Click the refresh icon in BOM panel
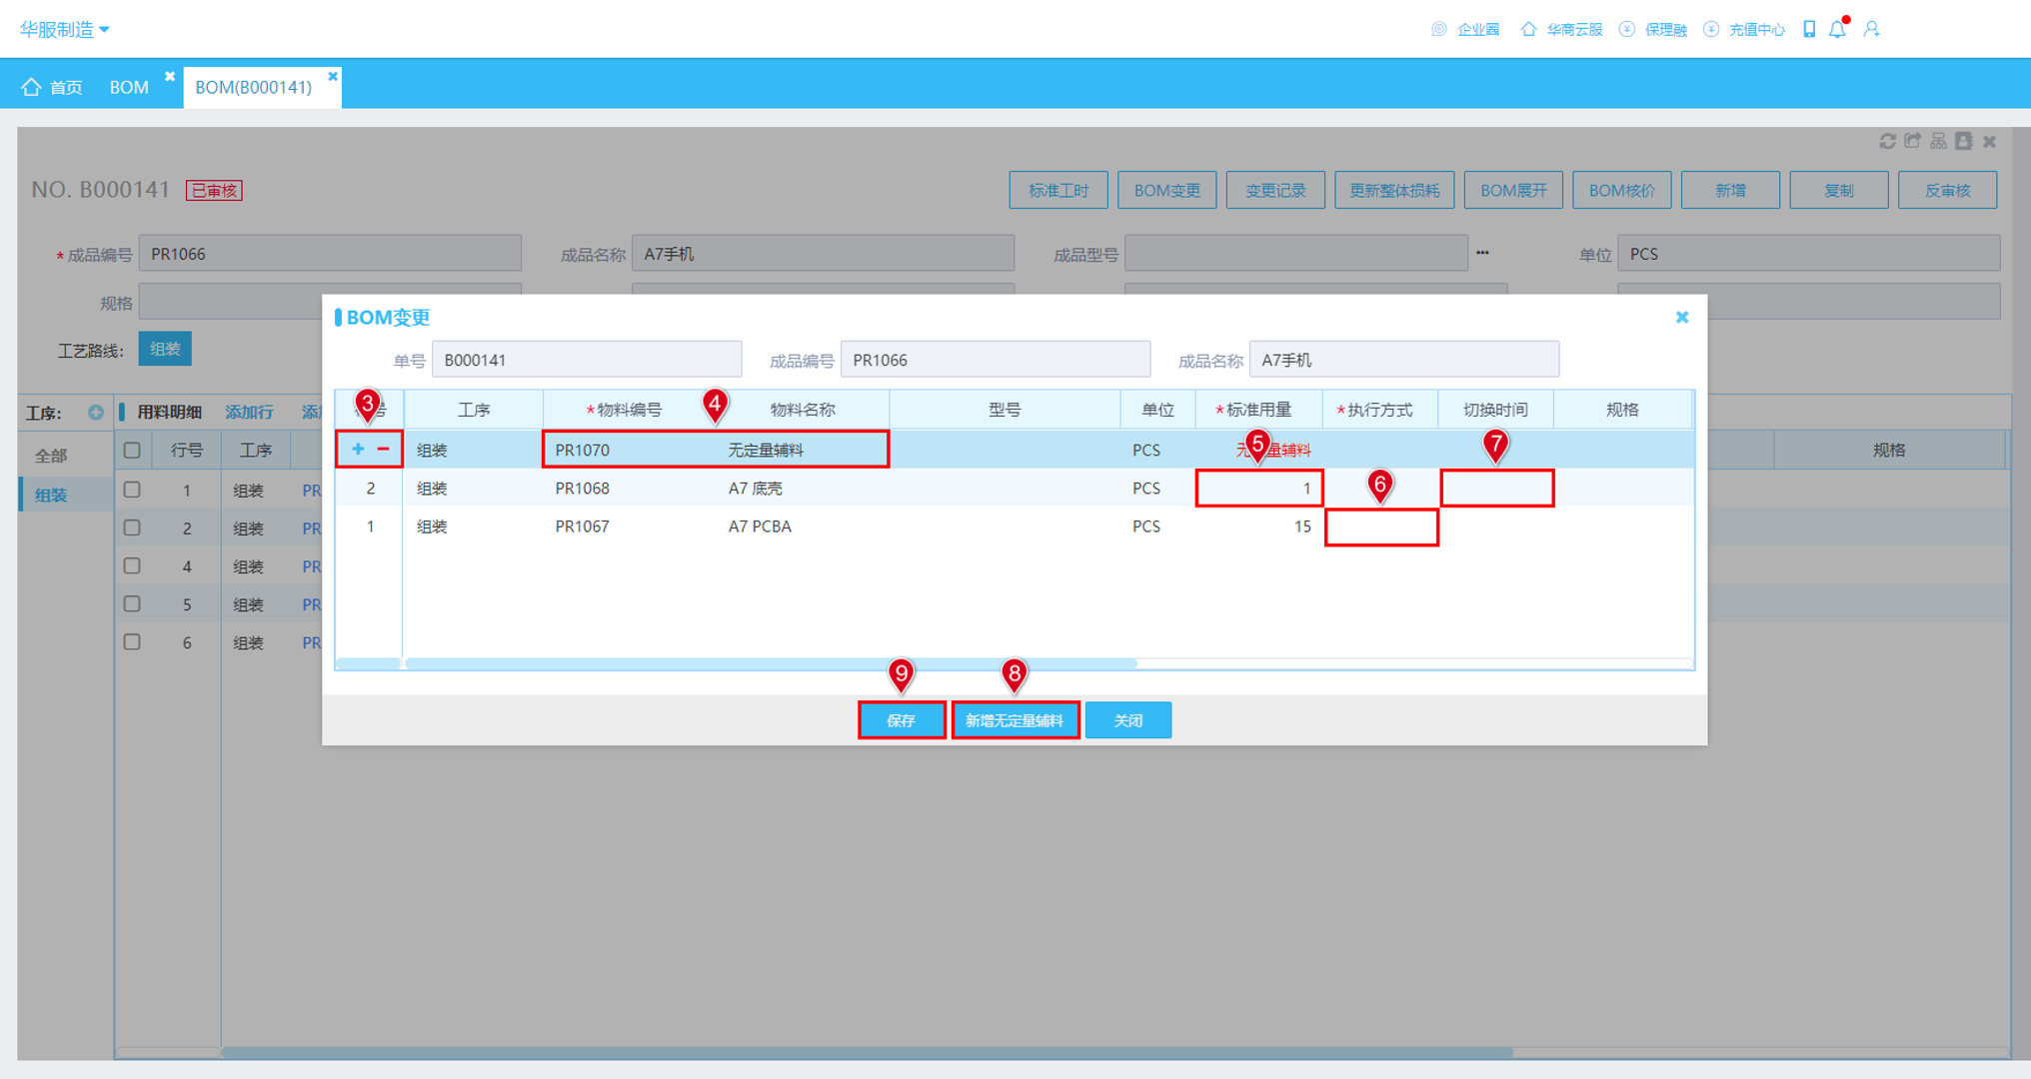The image size is (2031, 1079). (1887, 141)
